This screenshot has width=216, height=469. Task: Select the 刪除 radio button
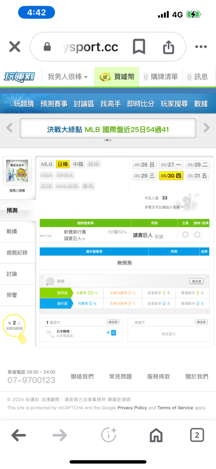coord(197,235)
